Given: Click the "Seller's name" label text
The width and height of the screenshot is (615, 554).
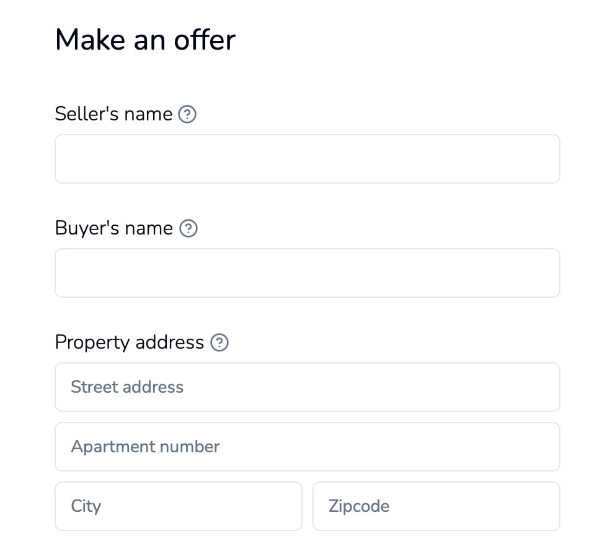Looking at the screenshot, I should [x=113, y=114].
